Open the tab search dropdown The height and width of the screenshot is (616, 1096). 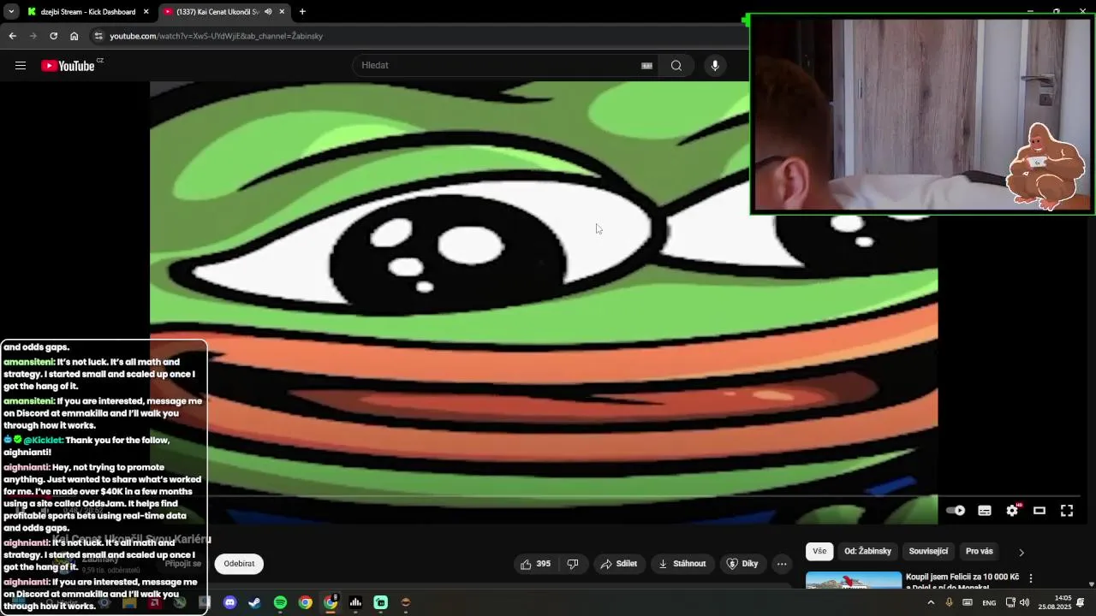pos(11,12)
